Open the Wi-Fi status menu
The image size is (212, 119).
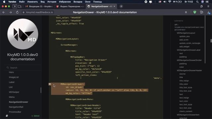pyautogui.click(x=170, y=2)
